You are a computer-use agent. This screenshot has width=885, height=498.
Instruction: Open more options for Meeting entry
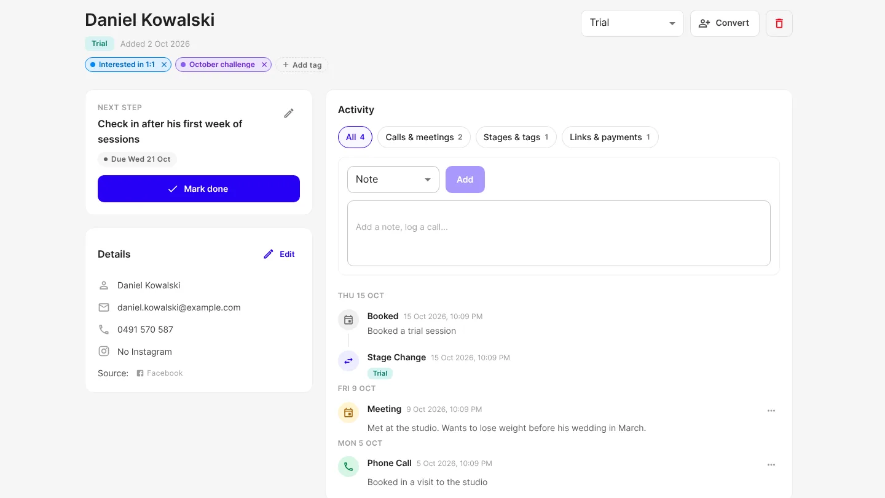pos(771,411)
